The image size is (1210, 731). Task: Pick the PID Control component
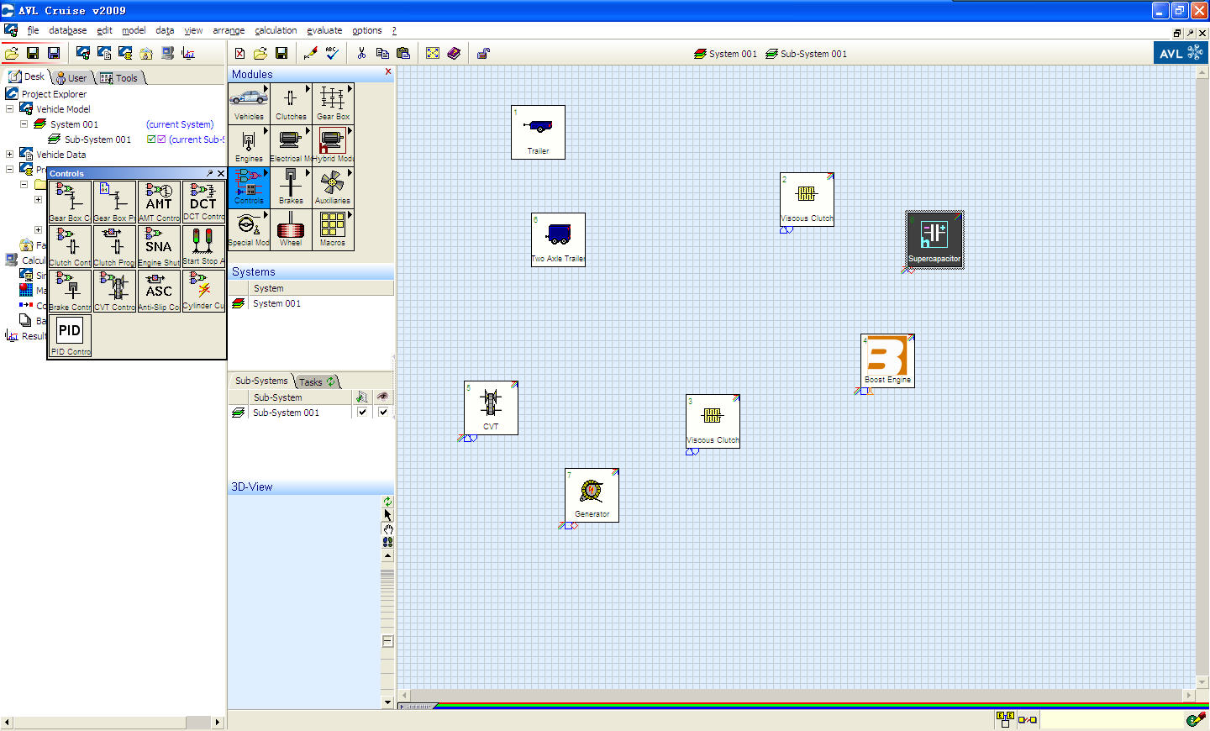pyautogui.click(x=70, y=336)
